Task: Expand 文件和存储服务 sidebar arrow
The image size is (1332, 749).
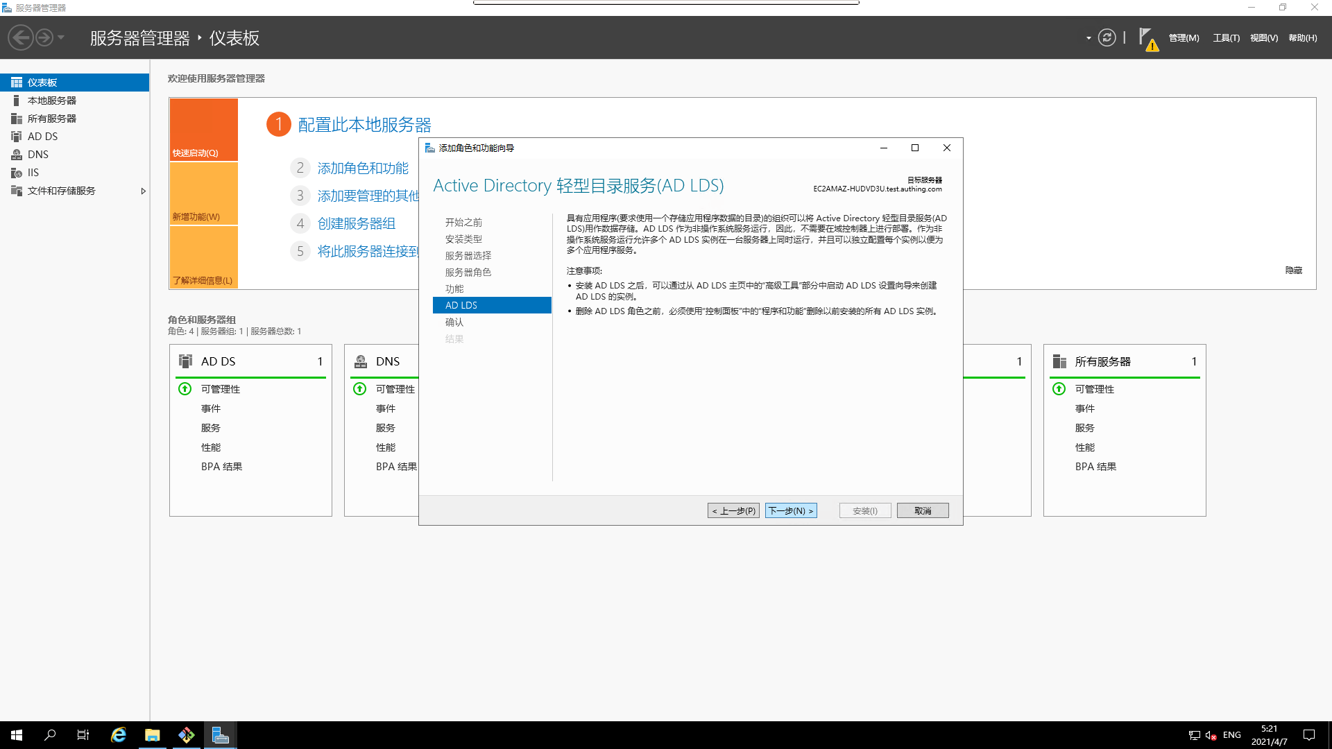Action: click(x=143, y=191)
